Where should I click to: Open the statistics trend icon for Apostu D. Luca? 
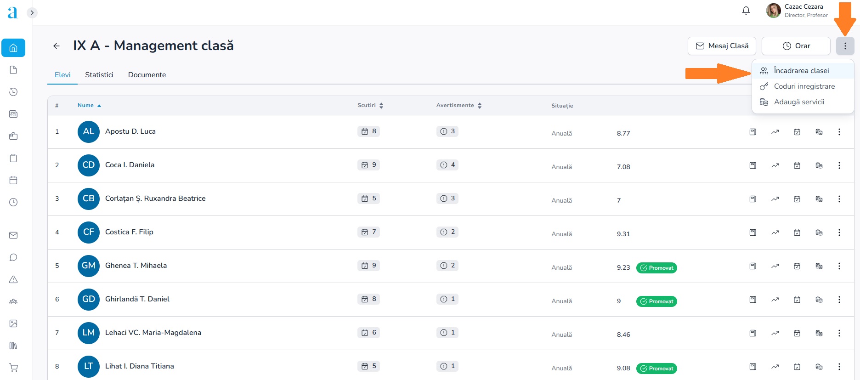coord(775,132)
